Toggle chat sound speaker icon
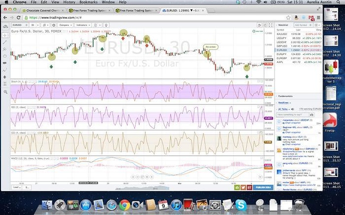 [292, 109]
